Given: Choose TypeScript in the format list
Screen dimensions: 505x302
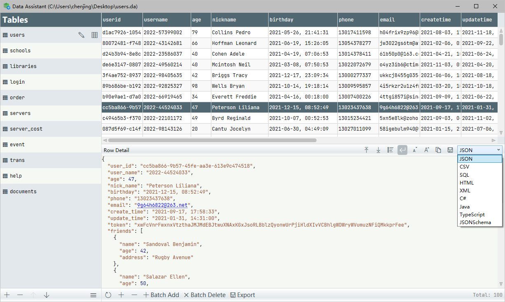Looking at the screenshot, I should click(472, 215).
